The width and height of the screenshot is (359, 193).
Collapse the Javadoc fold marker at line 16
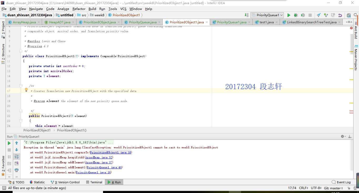[21, 86]
